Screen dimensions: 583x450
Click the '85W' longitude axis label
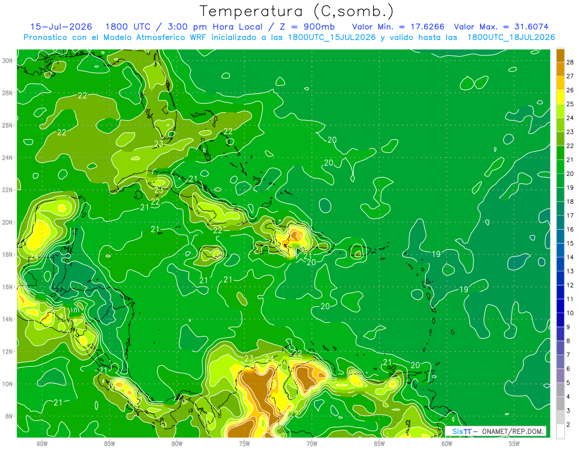(x=109, y=444)
